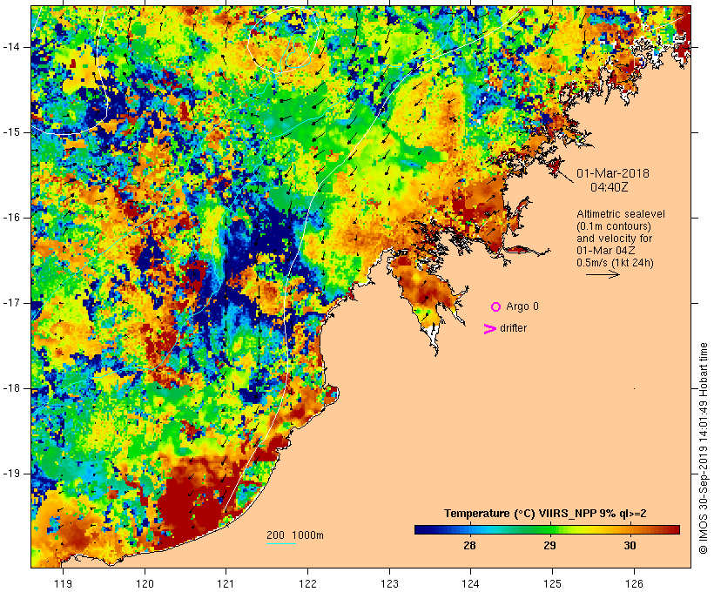
Task: Click the temperature colorbar at 29 degrees
Action: (x=550, y=529)
